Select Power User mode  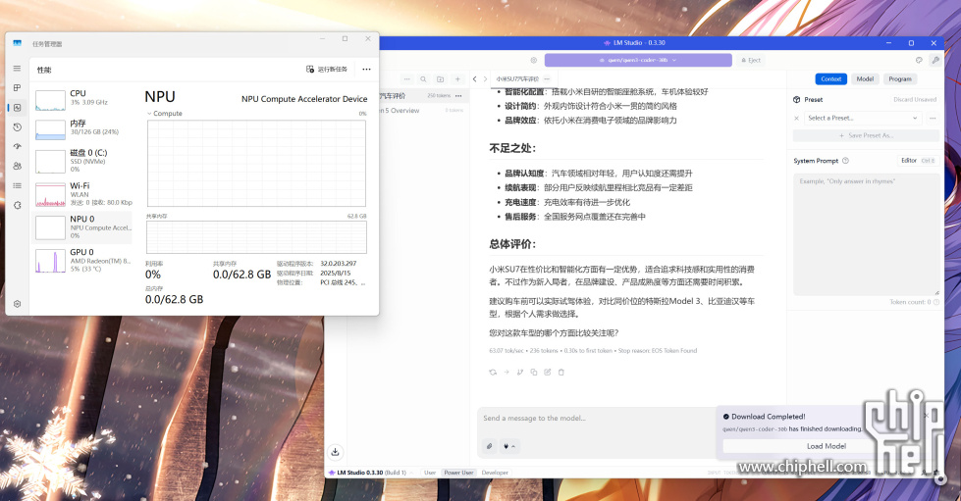pos(458,473)
